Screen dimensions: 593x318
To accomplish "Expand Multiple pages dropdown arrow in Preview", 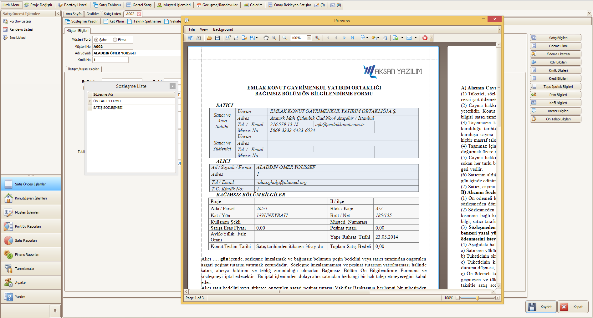I will tap(367, 38).
